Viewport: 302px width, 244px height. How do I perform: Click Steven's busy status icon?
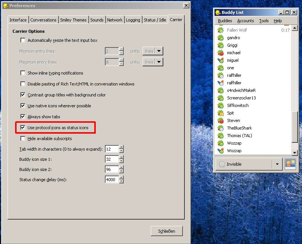tap(221, 120)
